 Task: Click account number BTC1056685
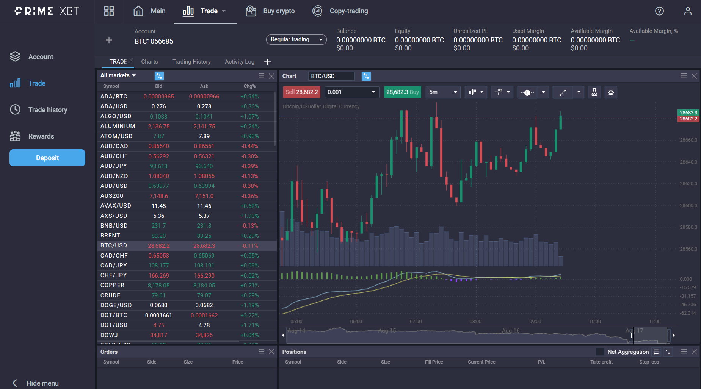(x=154, y=41)
